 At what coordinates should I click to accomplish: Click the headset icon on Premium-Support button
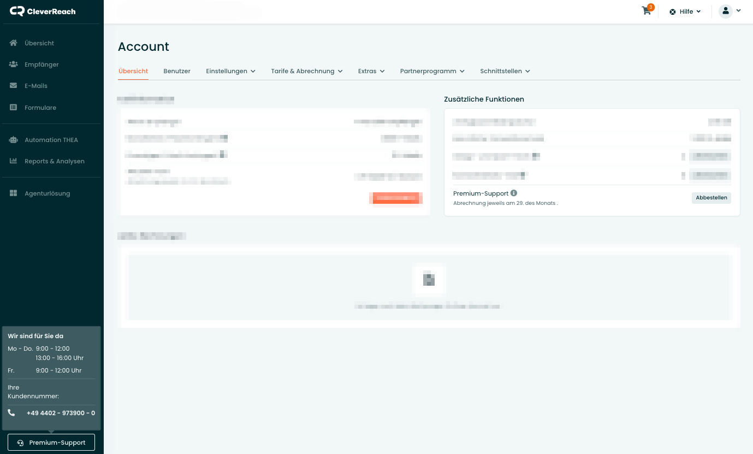click(20, 443)
